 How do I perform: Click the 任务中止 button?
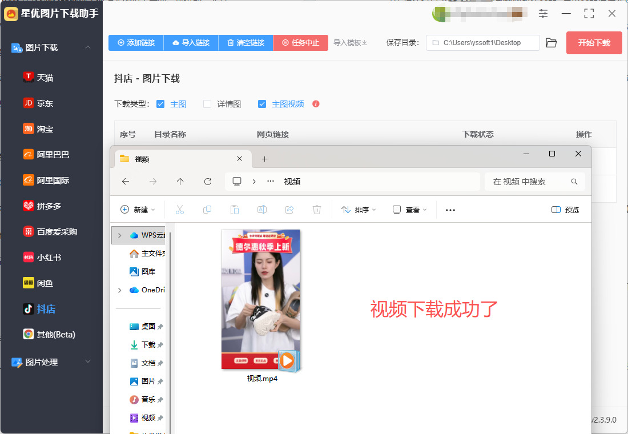tap(301, 42)
